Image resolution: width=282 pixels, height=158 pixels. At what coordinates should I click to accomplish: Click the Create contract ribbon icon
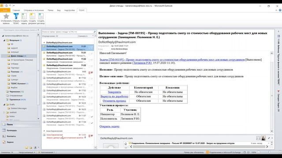click(41, 16)
